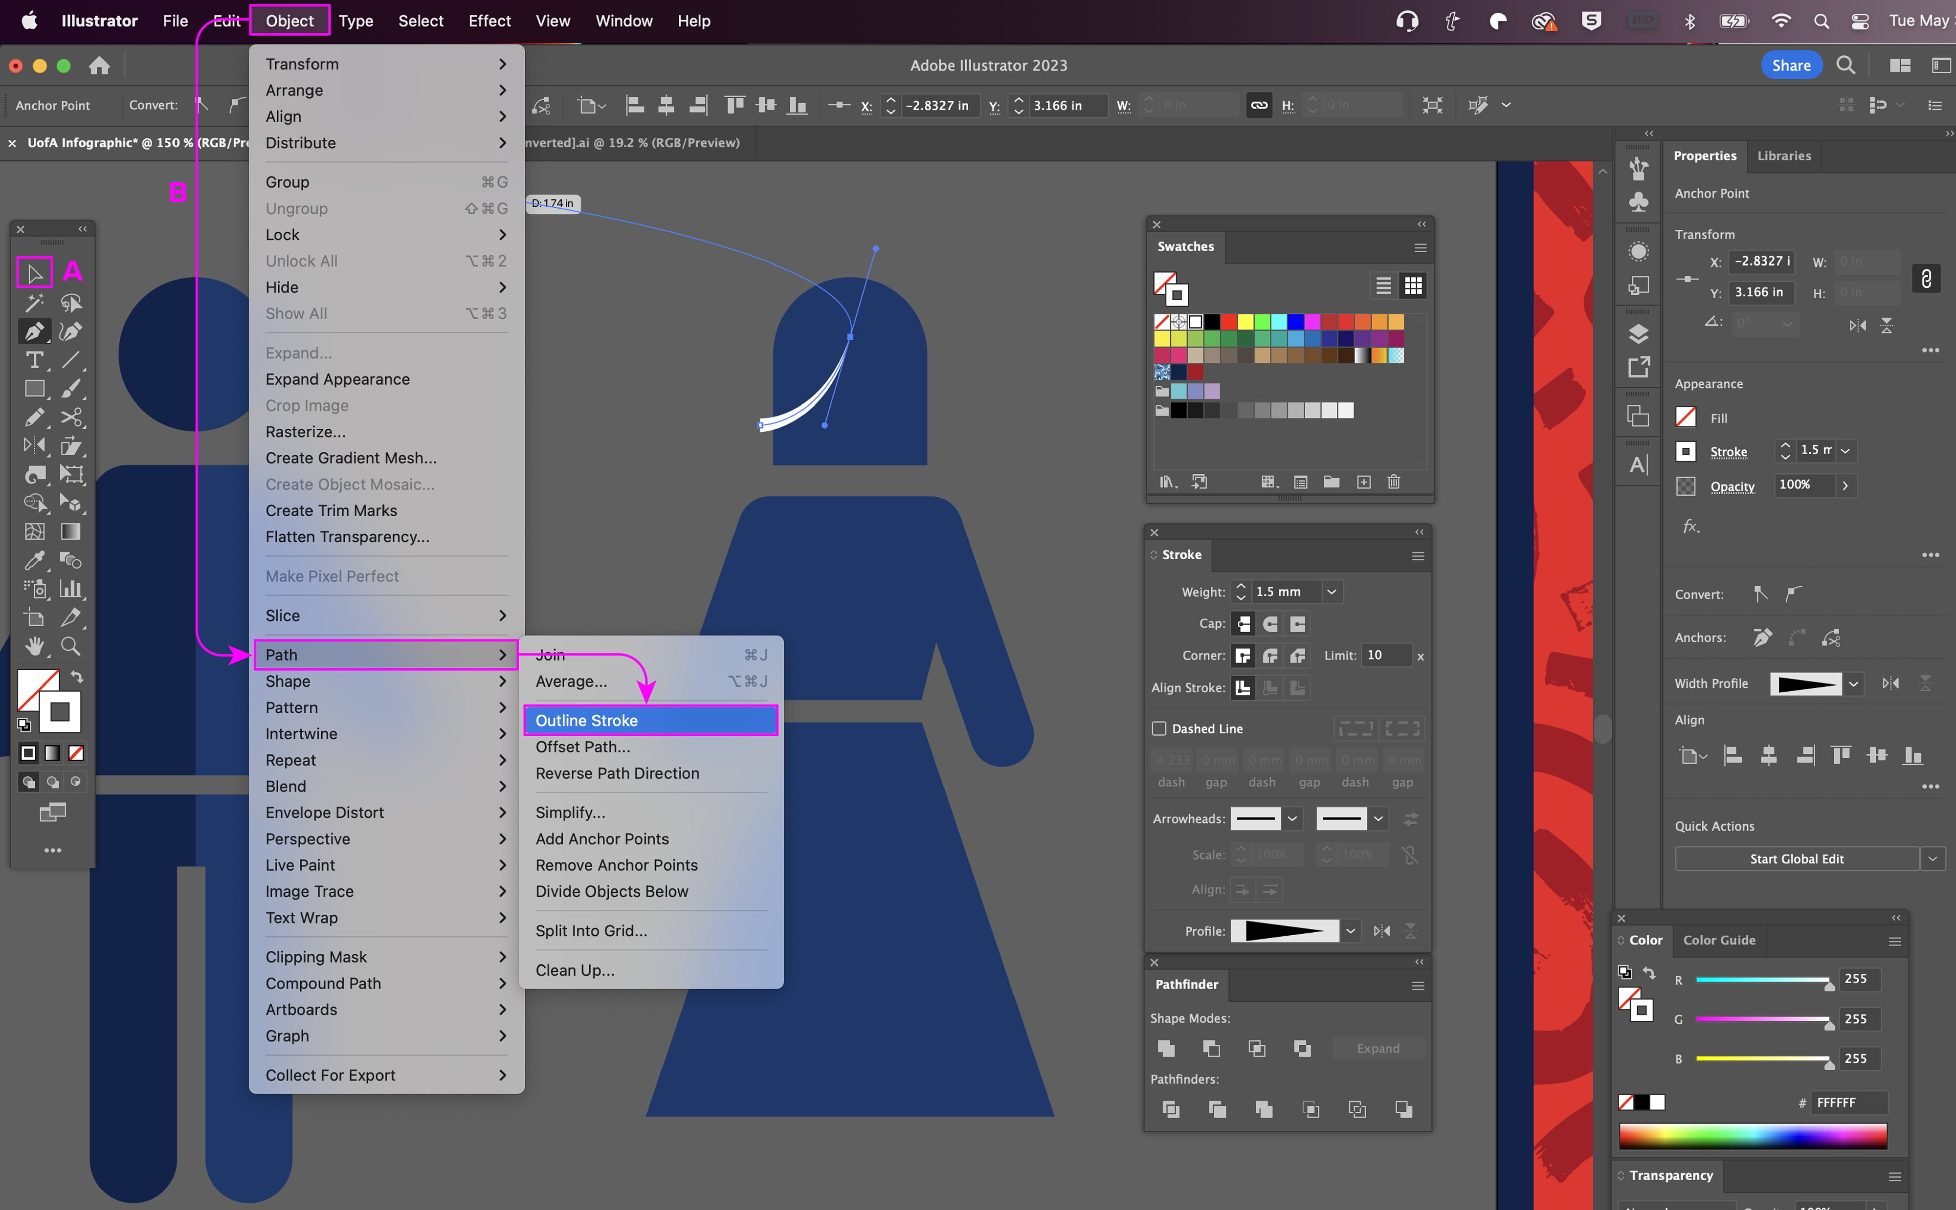
Task: Select the Hand tool
Action: [x=34, y=646]
